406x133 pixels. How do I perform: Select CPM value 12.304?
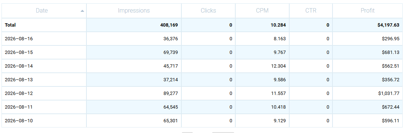279,66
